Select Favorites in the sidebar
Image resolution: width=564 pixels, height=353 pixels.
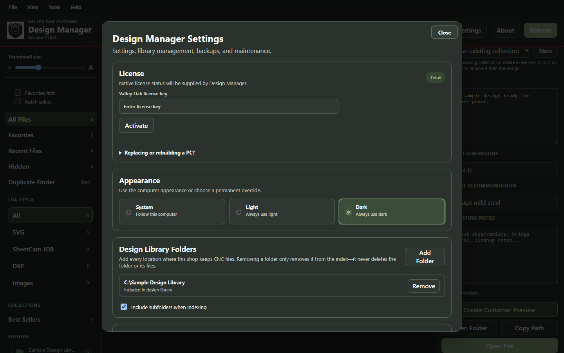point(51,135)
